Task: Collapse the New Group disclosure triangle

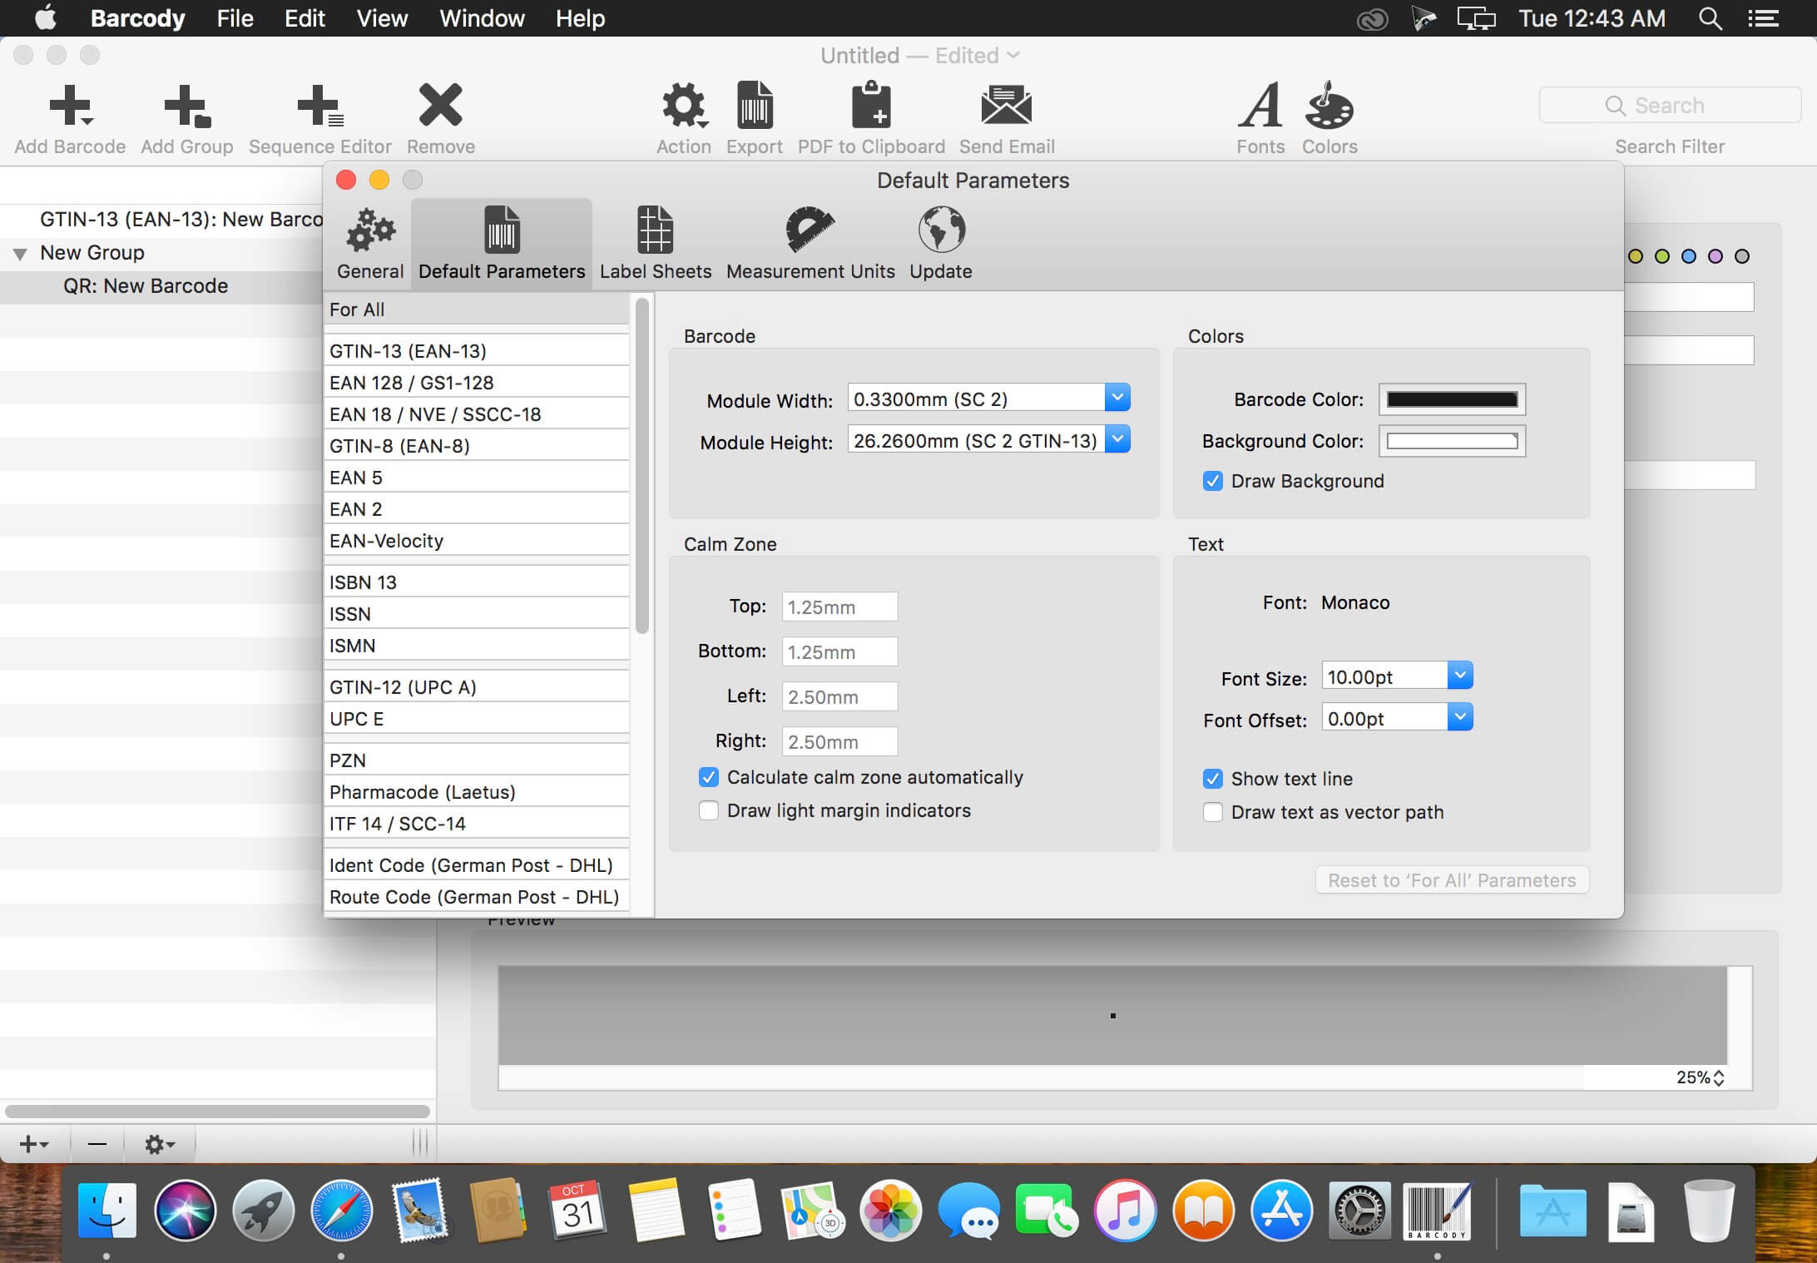Action: point(20,253)
